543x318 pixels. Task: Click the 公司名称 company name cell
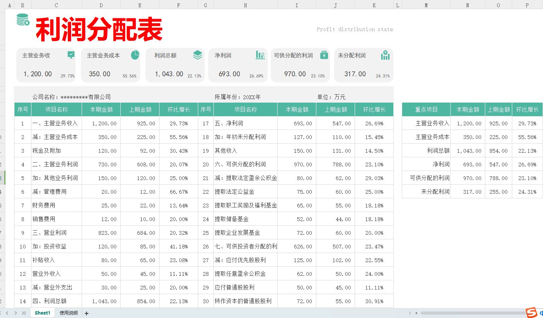pyautogui.click(x=72, y=97)
